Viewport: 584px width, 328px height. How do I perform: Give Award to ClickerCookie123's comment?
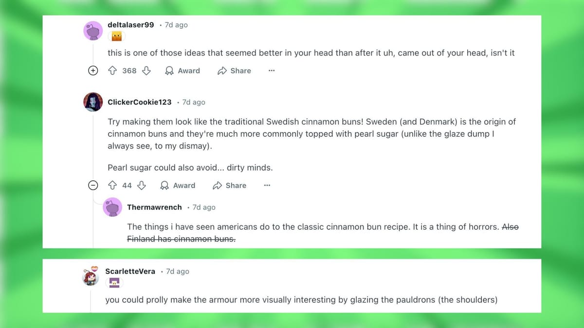tap(178, 186)
